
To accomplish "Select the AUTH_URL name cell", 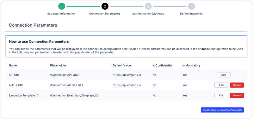I will [16, 85].
